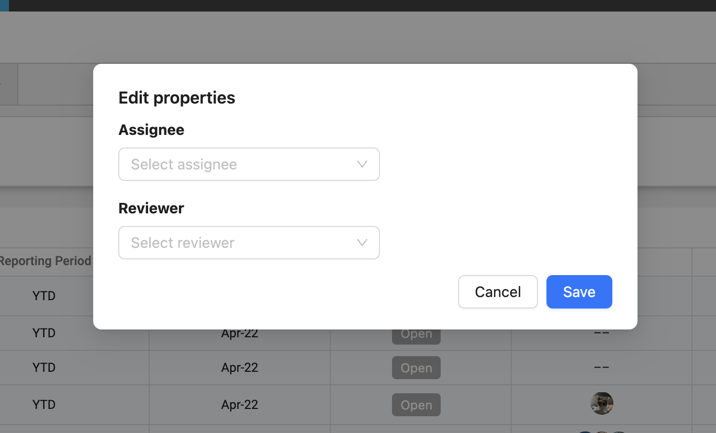Cancel the Edit properties dialog
The height and width of the screenshot is (433, 716).
point(498,292)
